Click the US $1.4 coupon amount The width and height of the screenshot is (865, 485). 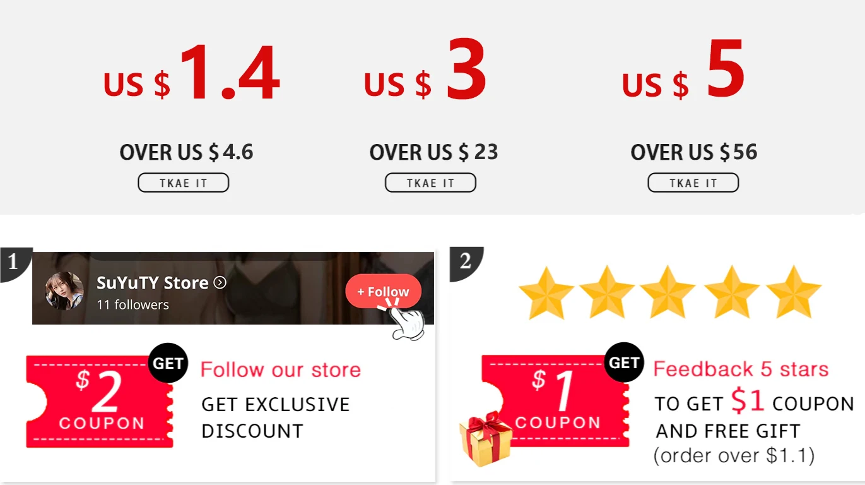tap(192, 73)
